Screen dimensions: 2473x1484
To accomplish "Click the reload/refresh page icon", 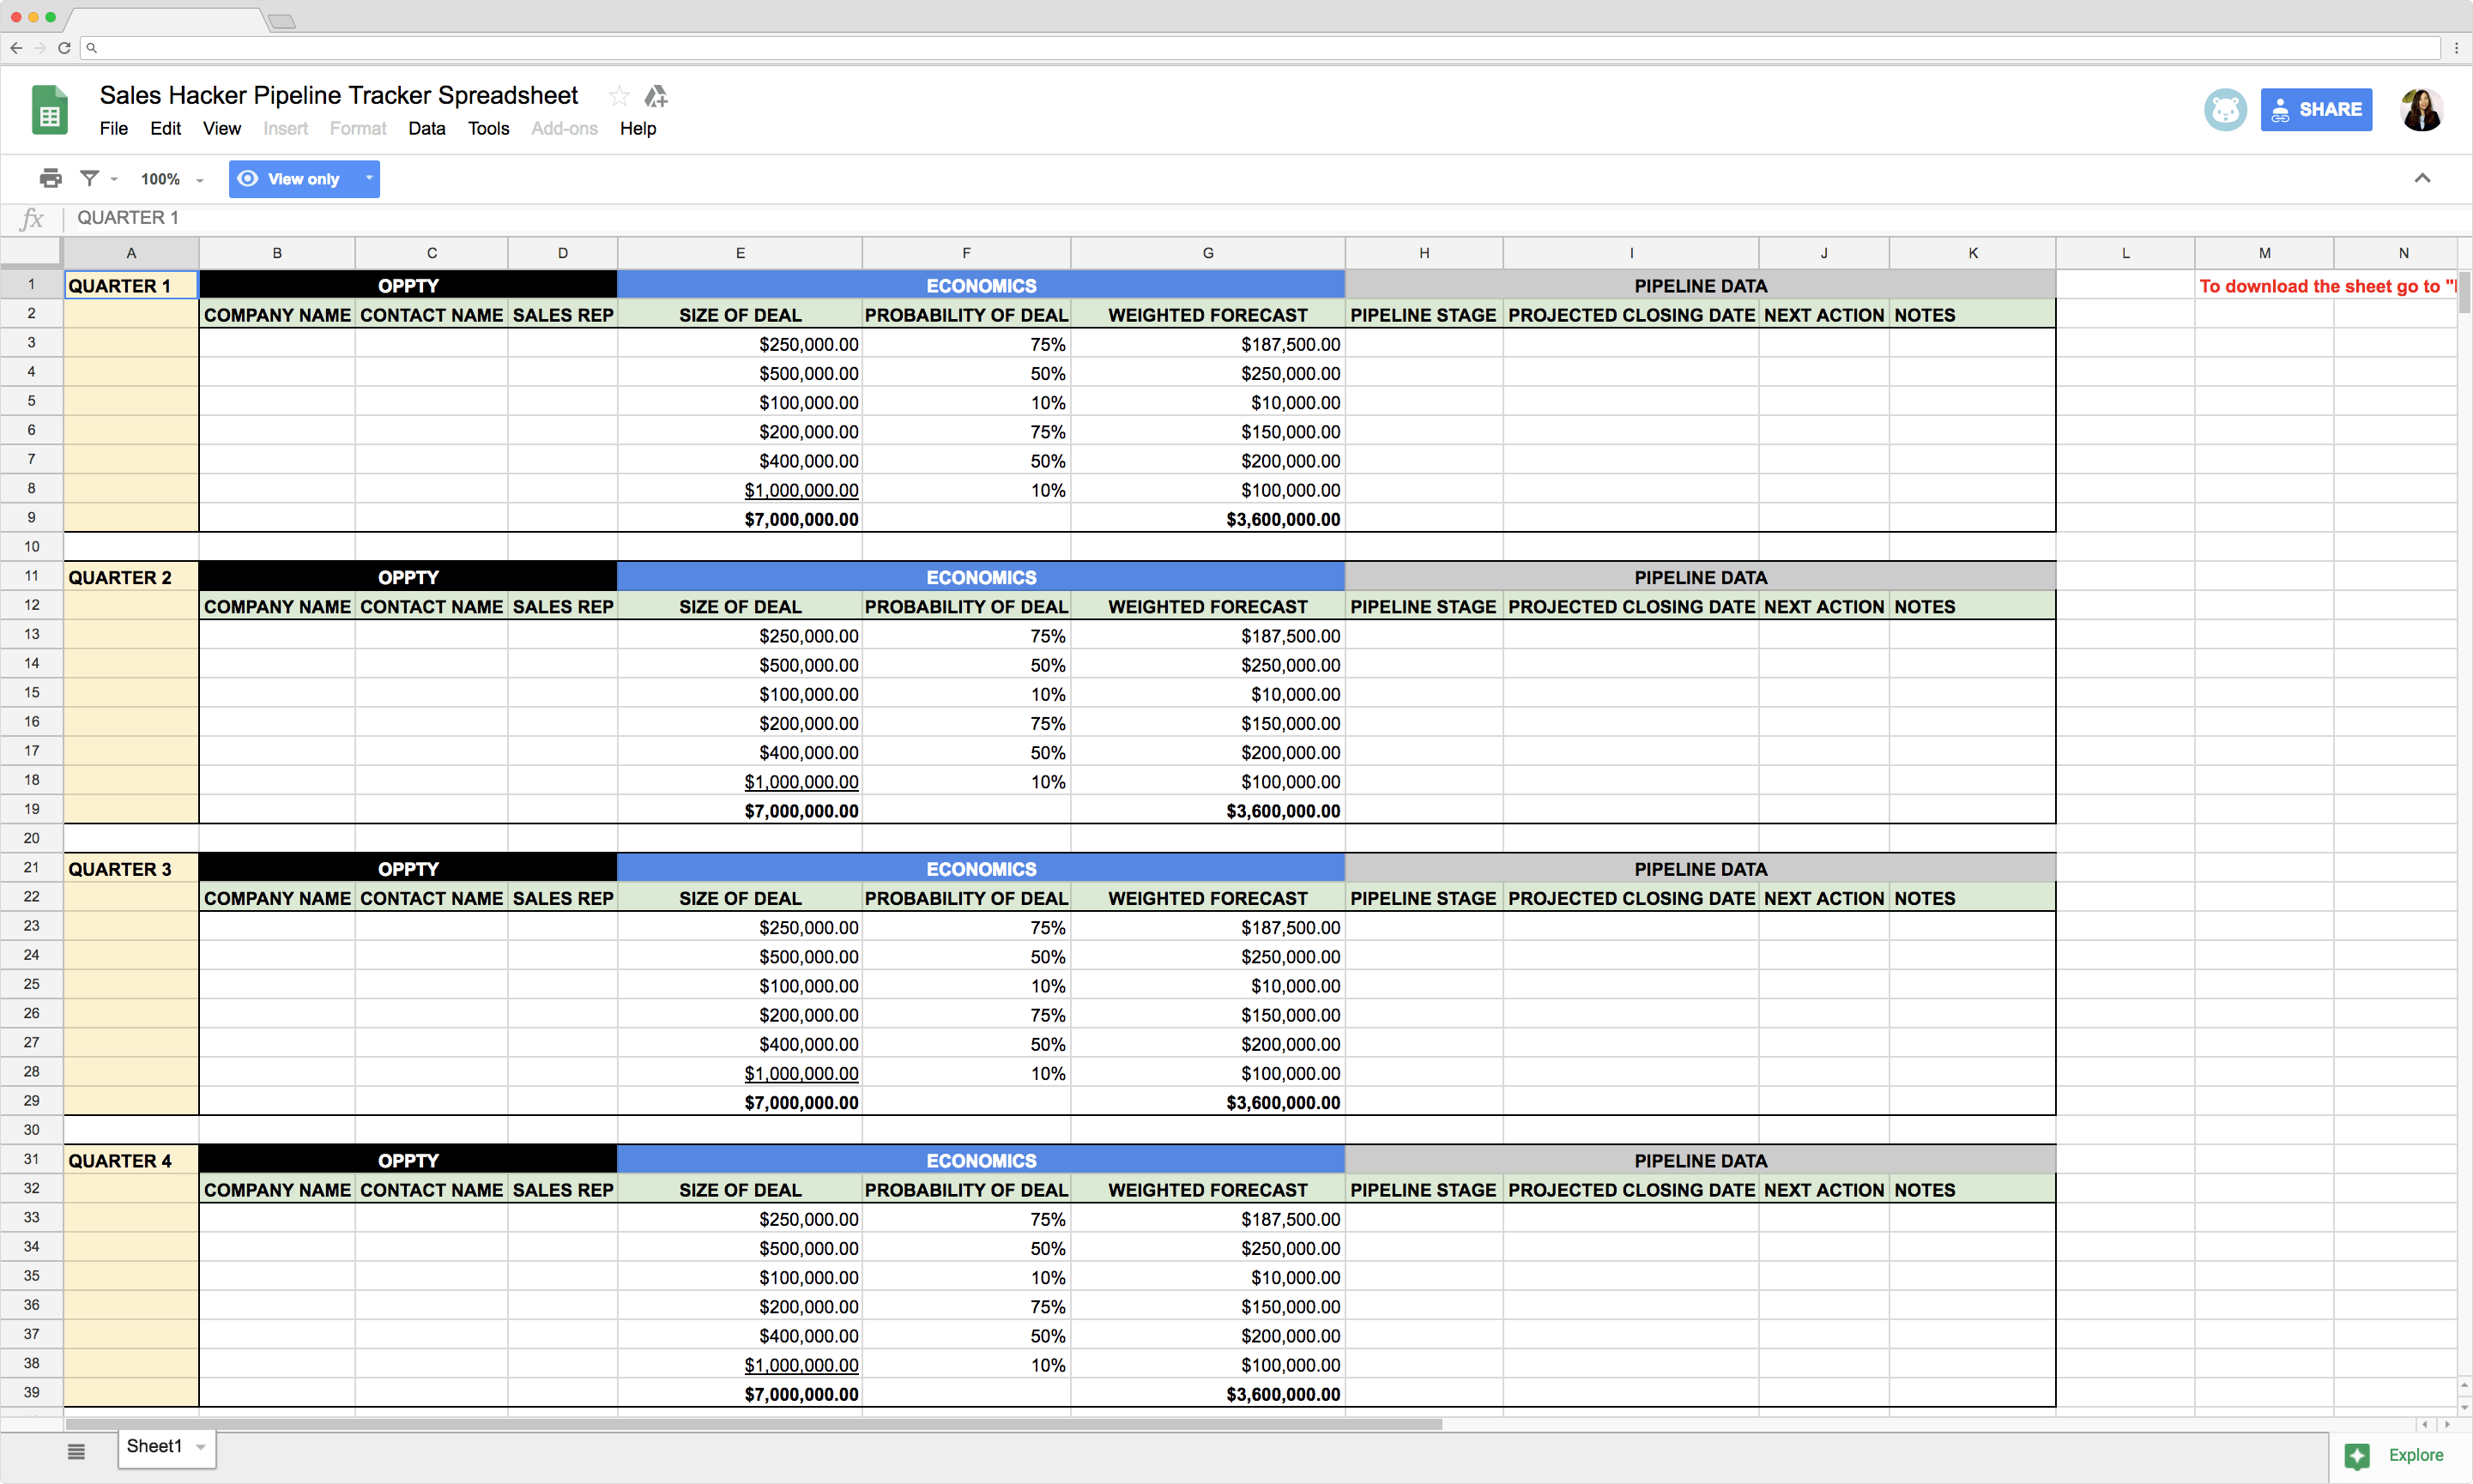I will tap(63, 48).
